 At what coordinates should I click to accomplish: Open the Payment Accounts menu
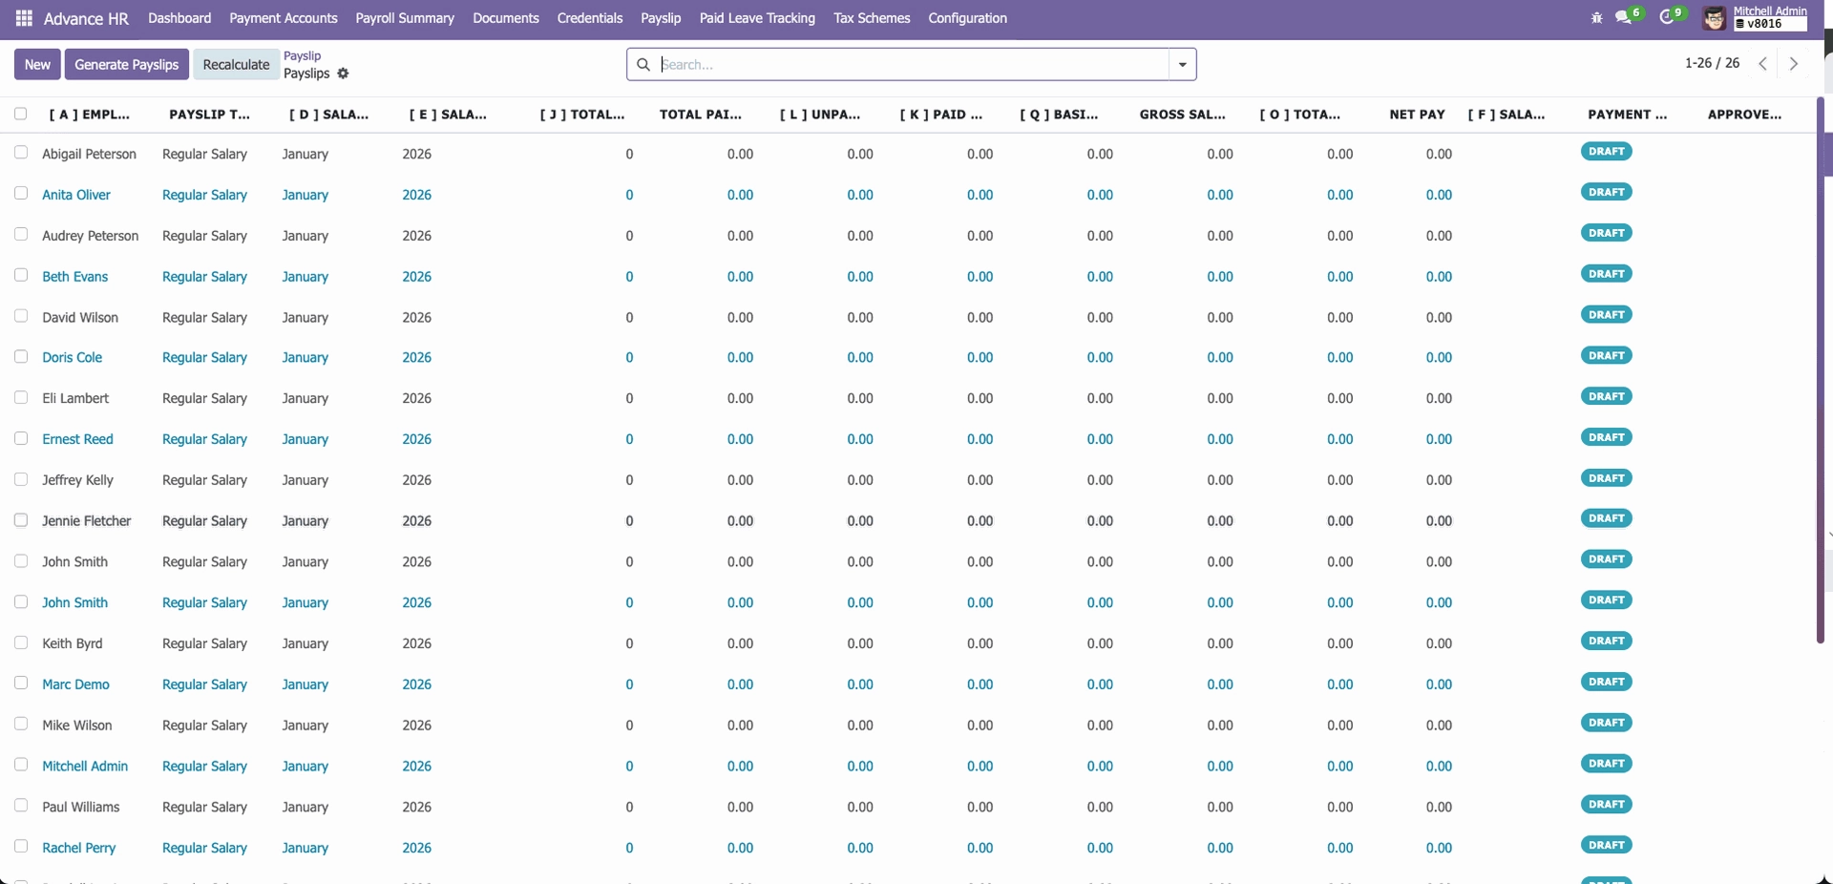coord(284,18)
